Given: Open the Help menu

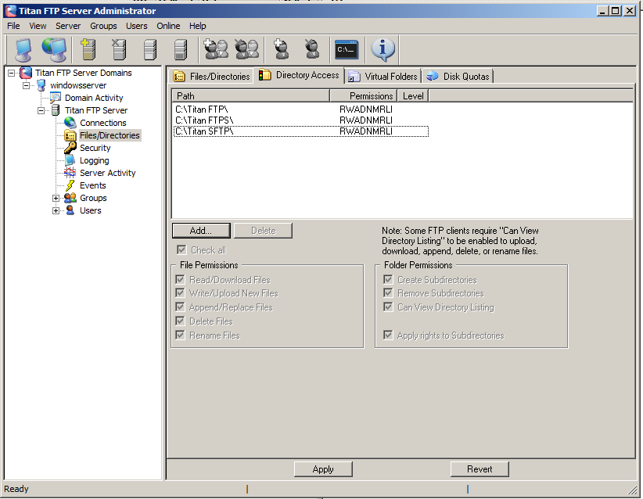Looking at the screenshot, I should coord(197,26).
